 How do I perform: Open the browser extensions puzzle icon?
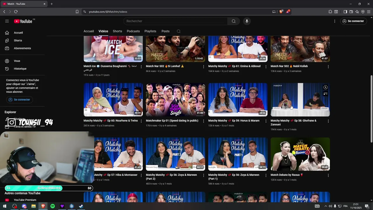click(330, 12)
